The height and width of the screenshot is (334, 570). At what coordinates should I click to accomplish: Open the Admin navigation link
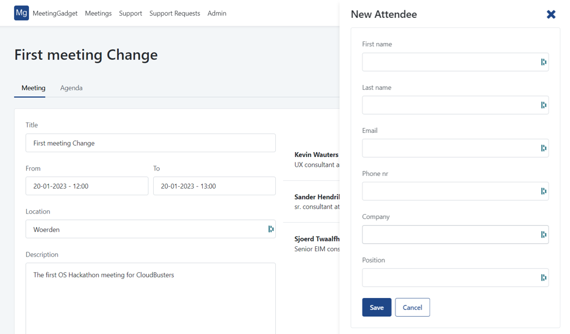(217, 13)
